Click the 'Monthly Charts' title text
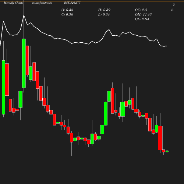 point(13,3)
